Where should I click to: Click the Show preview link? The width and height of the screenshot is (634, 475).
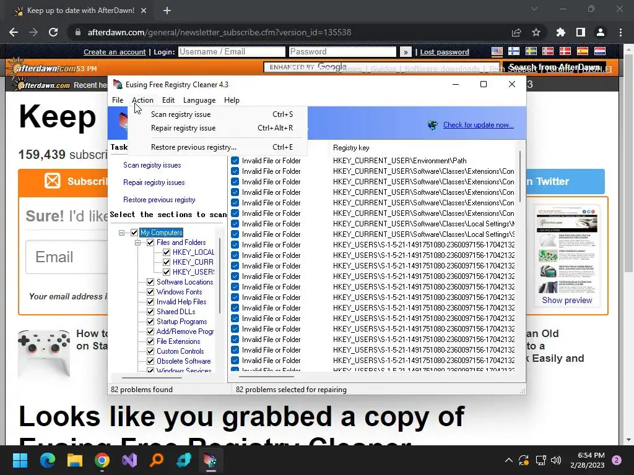click(x=567, y=301)
